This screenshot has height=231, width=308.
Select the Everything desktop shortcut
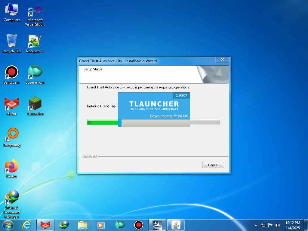tap(12, 137)
